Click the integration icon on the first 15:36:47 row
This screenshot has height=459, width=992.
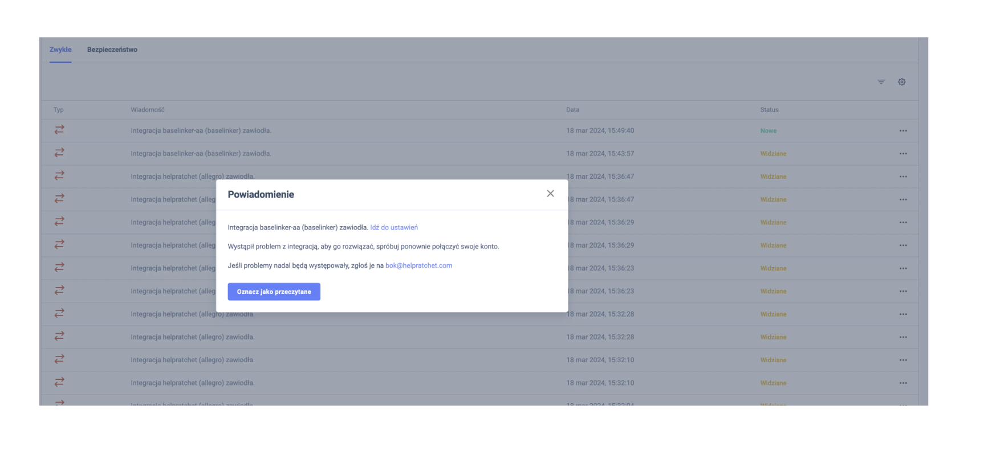(59, 176)
